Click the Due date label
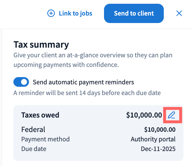This screenshot has width=193, height=166. [x=34, y=149]
